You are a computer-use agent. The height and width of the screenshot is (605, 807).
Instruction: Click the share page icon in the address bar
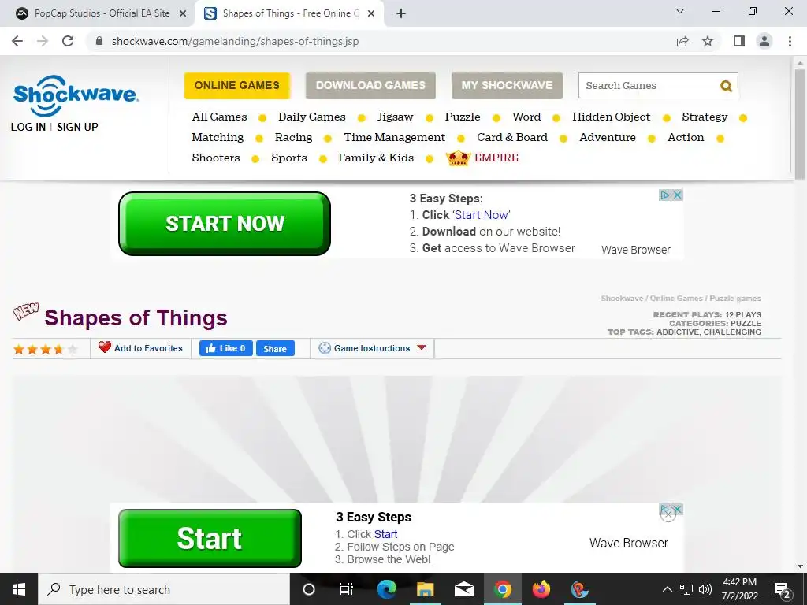(x=682, y=41)
